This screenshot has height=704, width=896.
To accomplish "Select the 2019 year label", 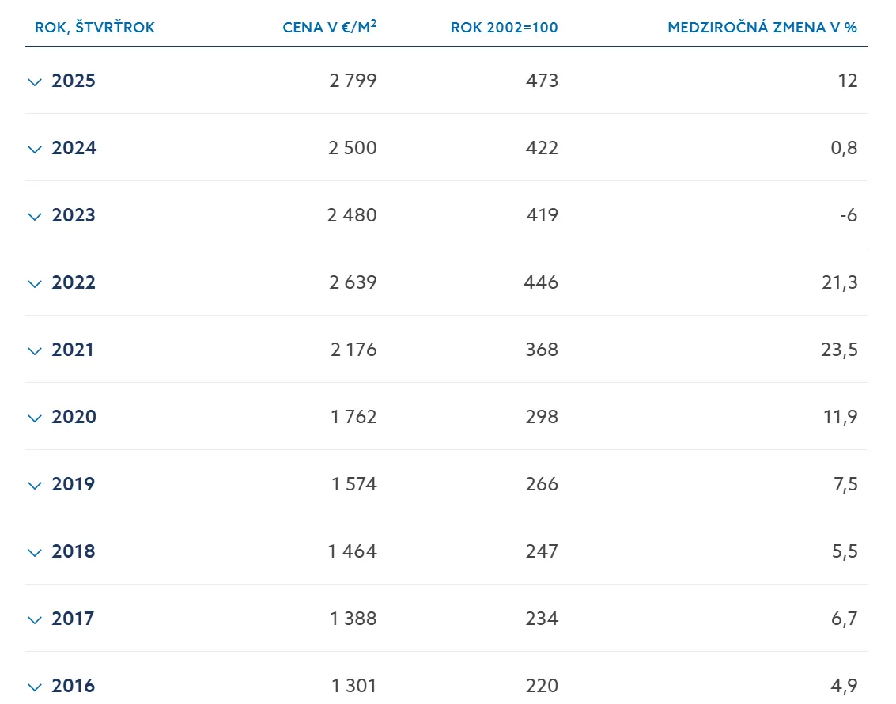I will click(x=74, y=484).
